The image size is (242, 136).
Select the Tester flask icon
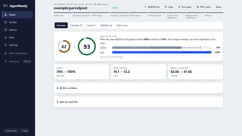coord(6,15)
